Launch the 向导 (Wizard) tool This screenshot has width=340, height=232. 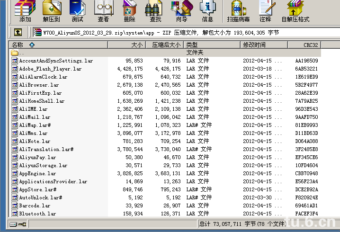coord(182,11)
